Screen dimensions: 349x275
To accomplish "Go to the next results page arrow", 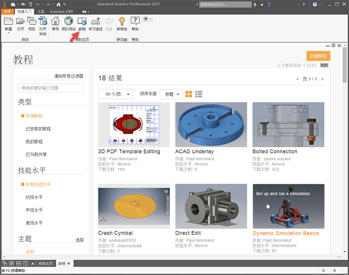I will tap(322, 79).
